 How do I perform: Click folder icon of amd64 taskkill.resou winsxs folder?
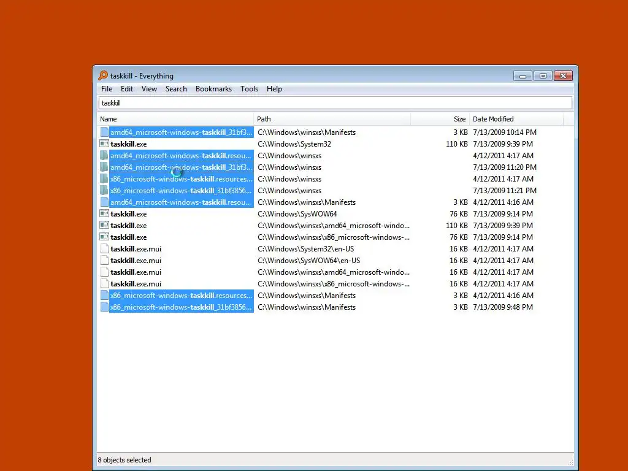pos(104,155)
